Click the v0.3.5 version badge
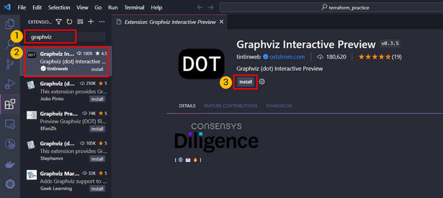Image resolution: width=443 pixels, height=198 pixels. coord(390,44)
